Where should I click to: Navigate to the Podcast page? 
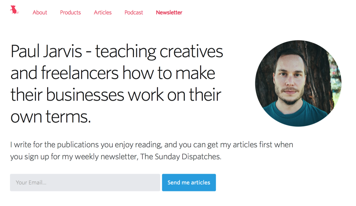click(x=134, y=12)
